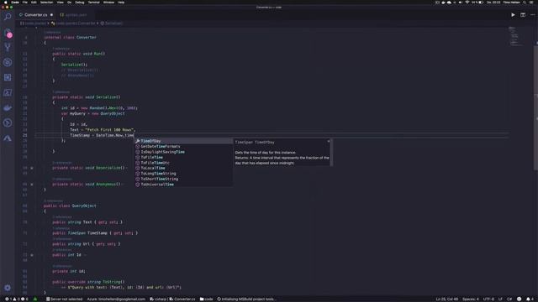Click the Azure account in status bar
Image resolution: width=538 pixels, height=302 pixels.
[116, 299]
